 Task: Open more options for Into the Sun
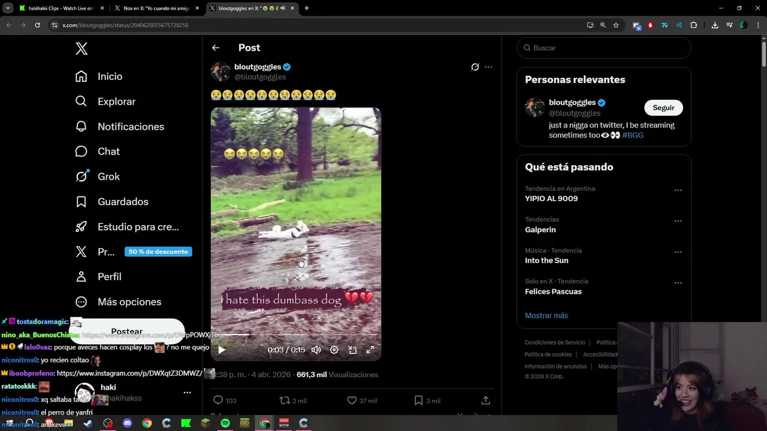[678, 252]
